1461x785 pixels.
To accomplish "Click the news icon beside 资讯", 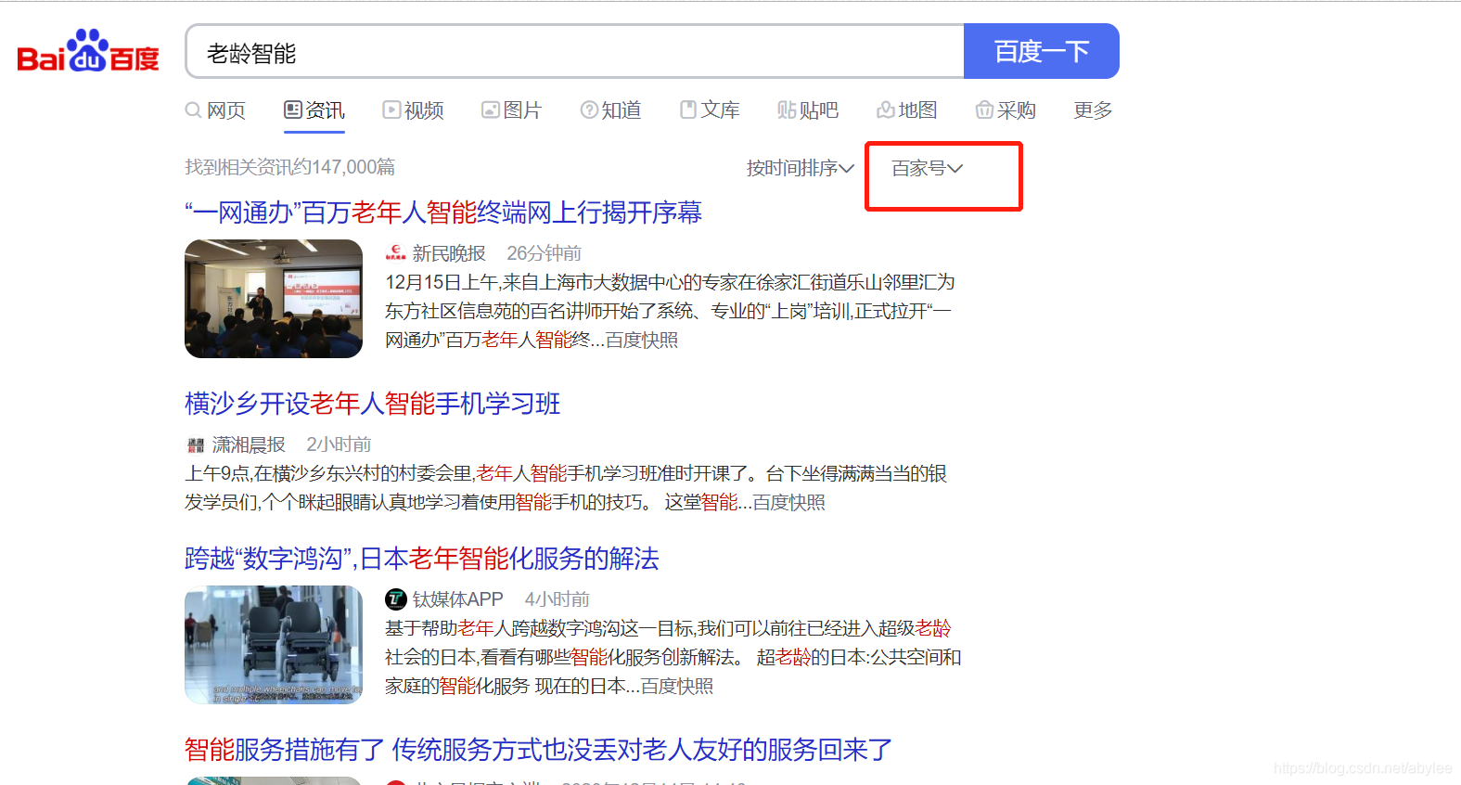I will coord(293,109).
